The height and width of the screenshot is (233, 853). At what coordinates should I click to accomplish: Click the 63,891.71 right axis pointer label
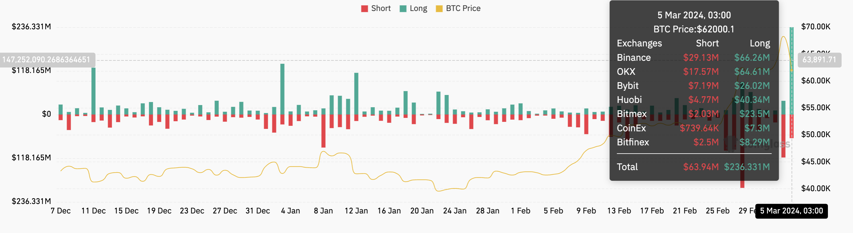pyautogui.click(x=819, y=60)
